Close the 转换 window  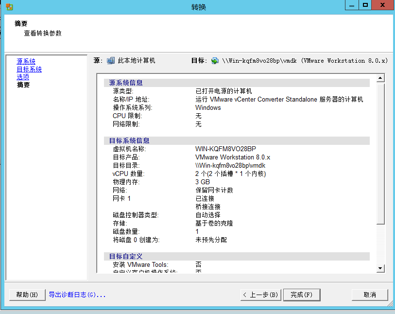pos(382,5)
